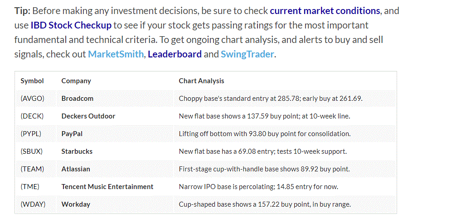Click Starbucks chart analysis text

click(x=262, y=152)
